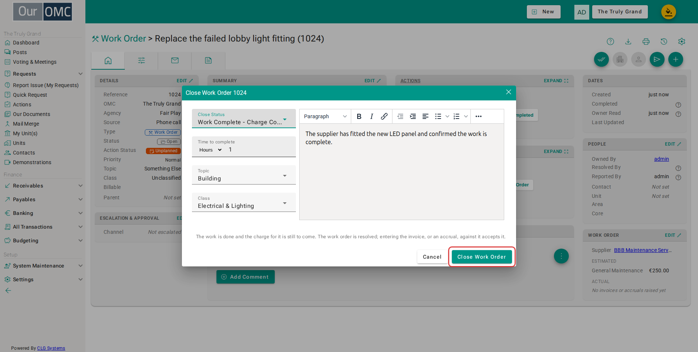This screenshot has height=352, width=698.
Task: Increase indent in editor toolbar
Action: pyautogui.click(x=413, y=116)
